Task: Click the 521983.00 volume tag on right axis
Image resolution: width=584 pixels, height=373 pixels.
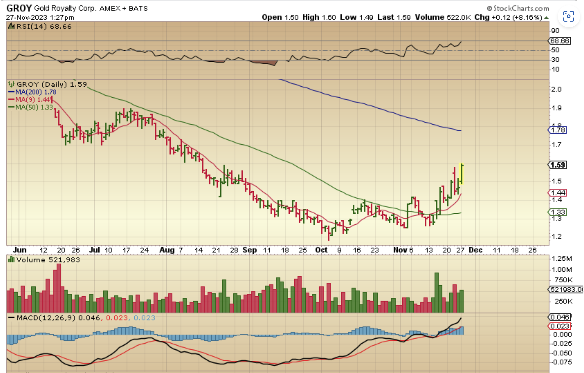Action: click(x=566, y=289)
